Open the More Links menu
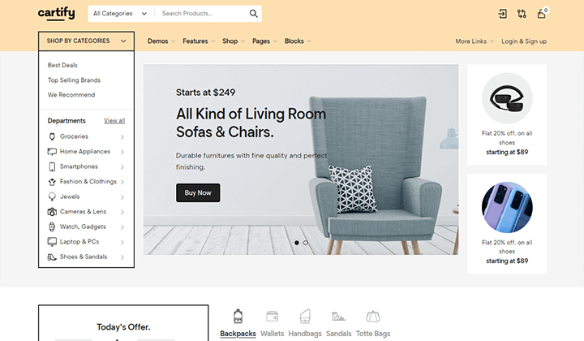 [474, 41]
